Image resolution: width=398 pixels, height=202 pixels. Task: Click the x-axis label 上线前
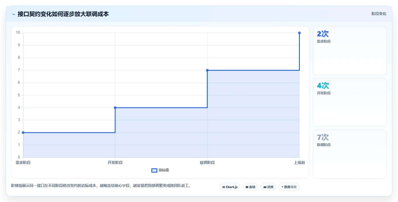299,163
